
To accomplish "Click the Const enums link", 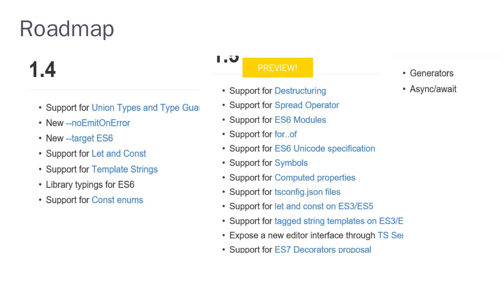I will 117,200.
